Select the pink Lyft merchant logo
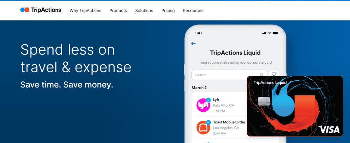The width and height of the screenshot is (350, 143). (203, 105)
